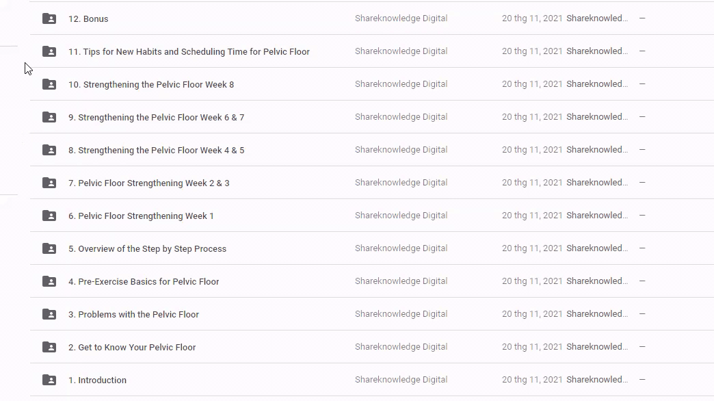
Task: Click folder icon for 6. Pelvic Floor Strengthening Week 1
Action: click(x=49, y=216)
